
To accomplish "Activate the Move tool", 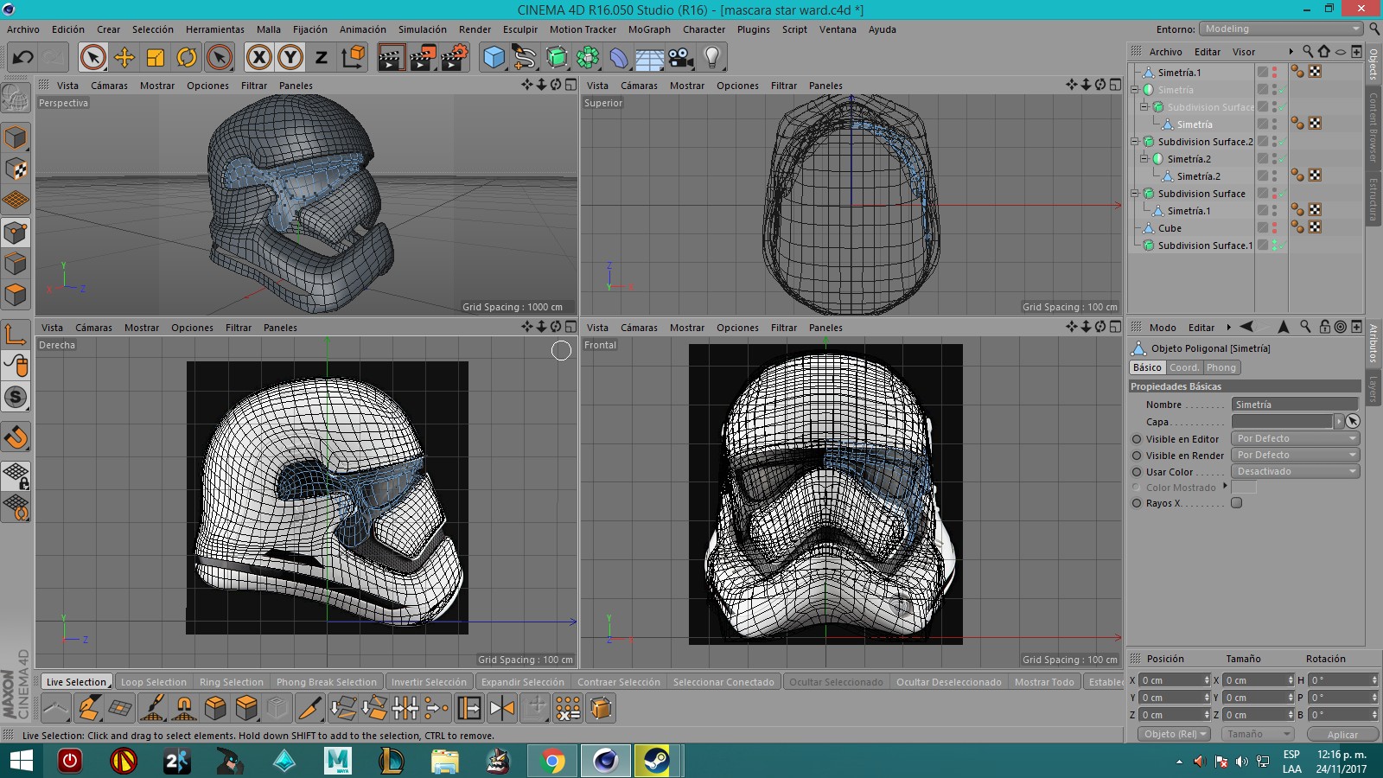I will (124, 58).
